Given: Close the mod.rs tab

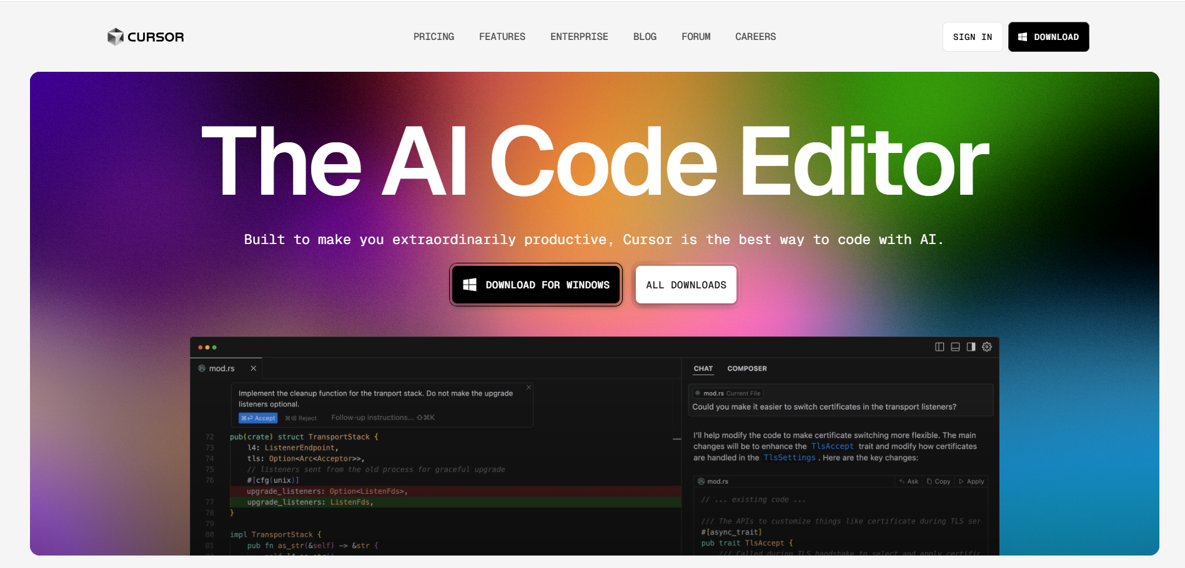Looking at the screenshot, I should [254, 368].
